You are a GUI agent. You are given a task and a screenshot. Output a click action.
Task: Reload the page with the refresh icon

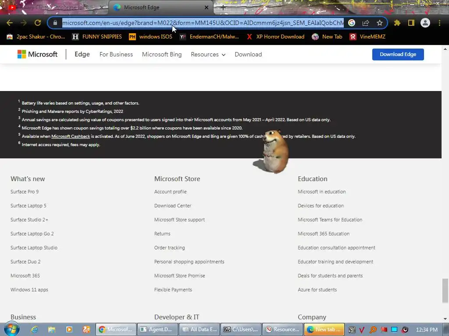38,23
